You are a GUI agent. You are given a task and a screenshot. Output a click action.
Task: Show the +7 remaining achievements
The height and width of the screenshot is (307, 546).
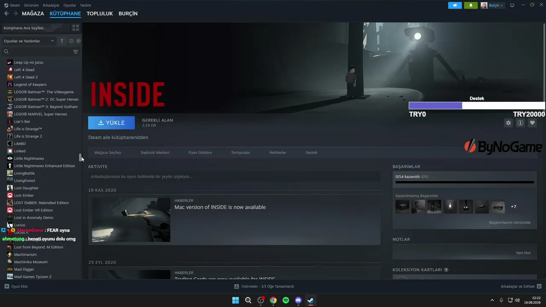(514, 207)
